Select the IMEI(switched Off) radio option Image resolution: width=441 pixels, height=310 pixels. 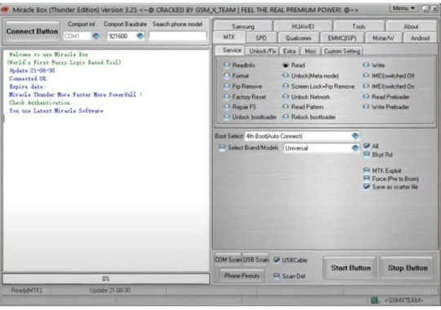[389, 76]
